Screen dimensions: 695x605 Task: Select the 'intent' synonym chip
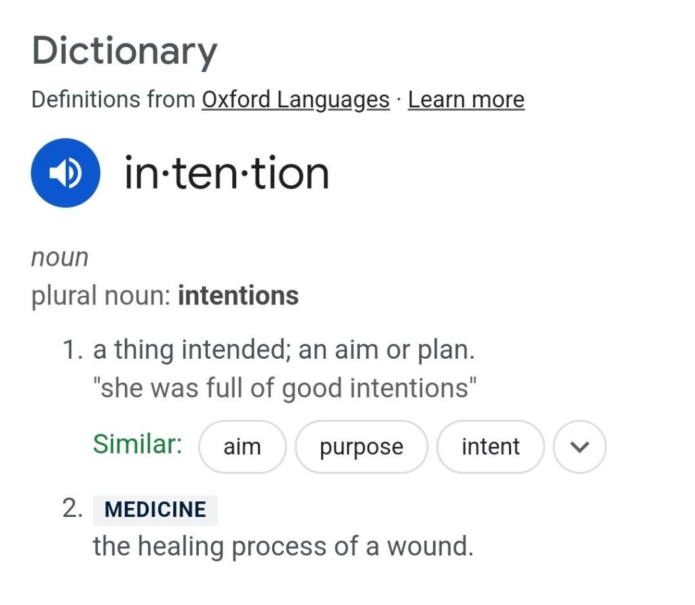pyautogui.click(x=490, y=447)
